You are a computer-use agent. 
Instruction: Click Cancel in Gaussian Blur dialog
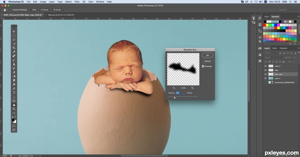click(x=208, y=61)
